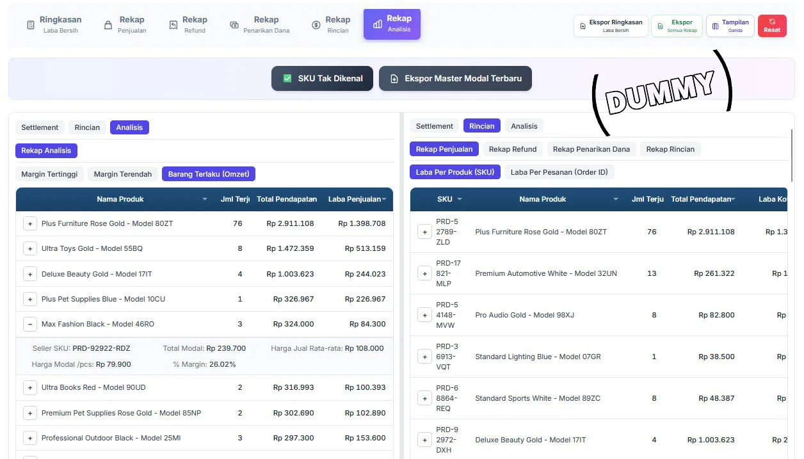Collapse the Max Fashion Black row
This screenshot has width=804, height=459.
(x=30, y=324)
